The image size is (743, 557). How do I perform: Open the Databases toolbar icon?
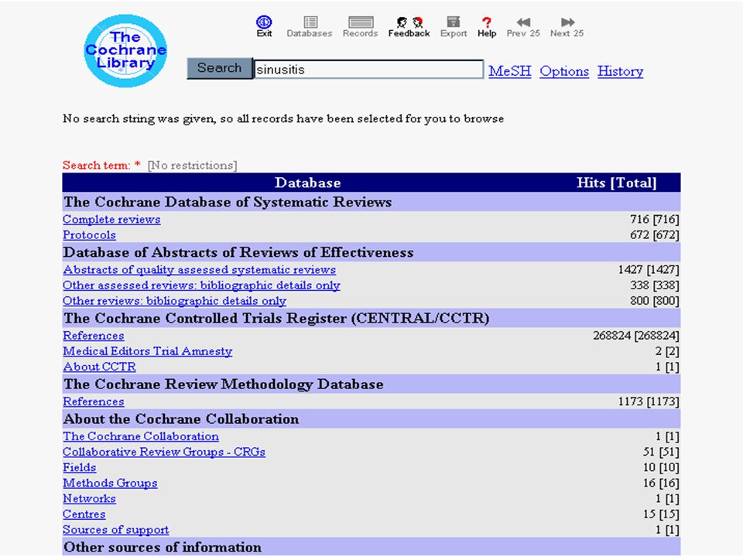pyautogui.click(x=310, y=26)
